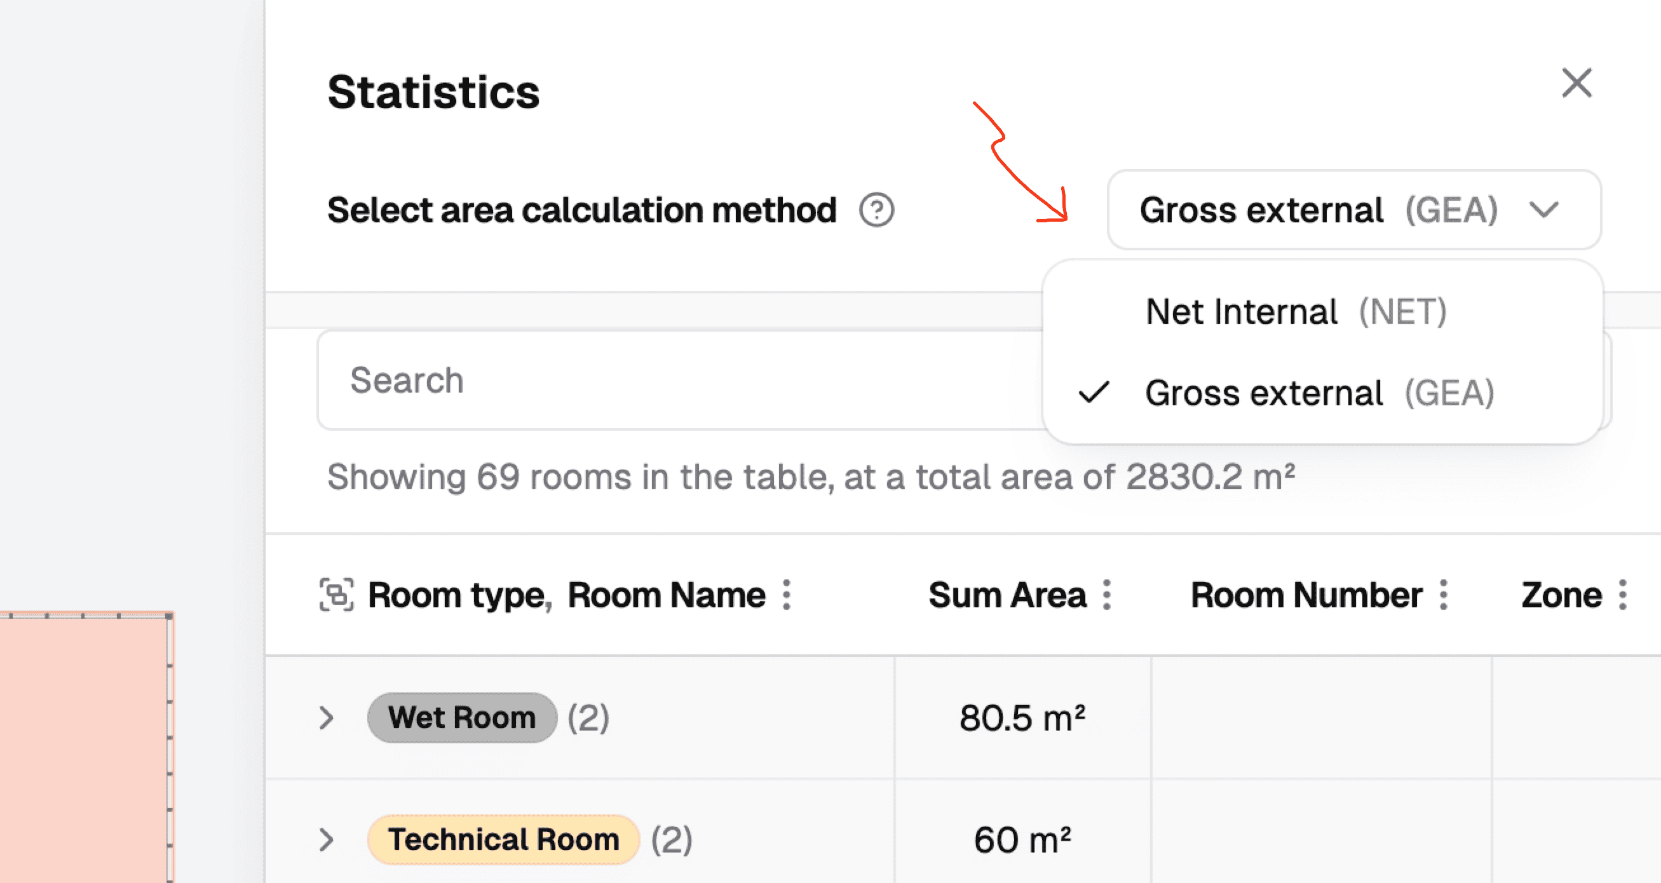Image resolution: width=1661 pixels, height=883 pixels.
Task: Click the Room Number column header
Action: [x=1306, y=594]
